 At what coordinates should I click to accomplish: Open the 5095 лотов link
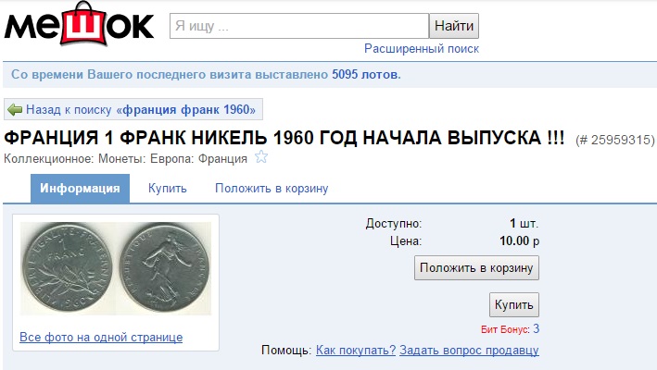point(366,74)
